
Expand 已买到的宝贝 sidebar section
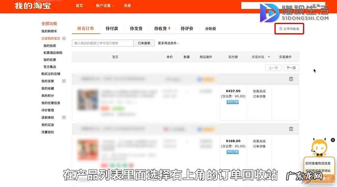pyautogui.click(x=64, y=38)
